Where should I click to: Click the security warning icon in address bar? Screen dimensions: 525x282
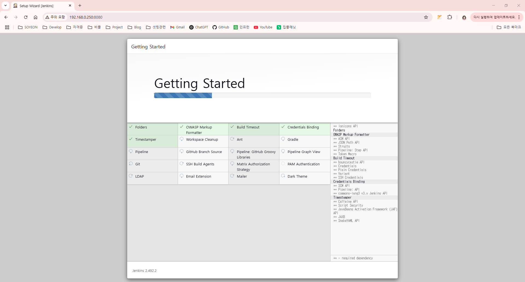[47, 17]
